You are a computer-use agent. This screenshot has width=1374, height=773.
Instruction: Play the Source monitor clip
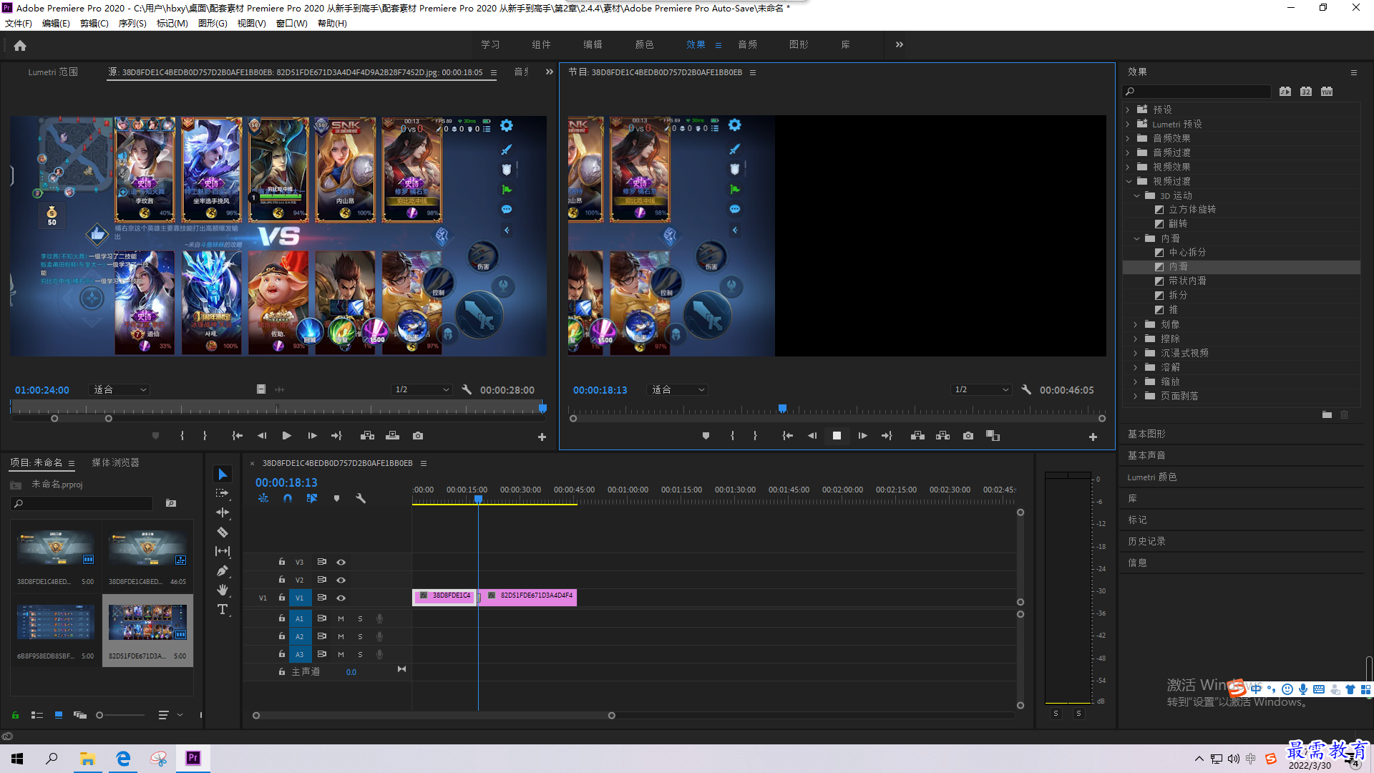click(x=287, y=436)
